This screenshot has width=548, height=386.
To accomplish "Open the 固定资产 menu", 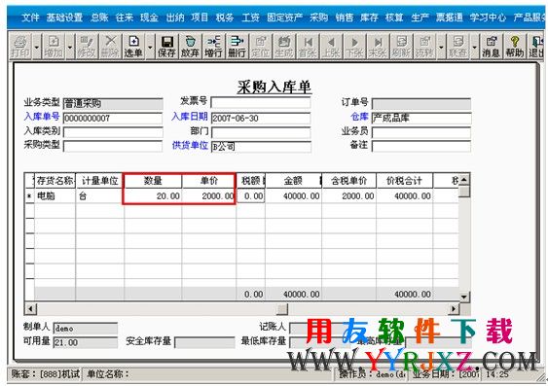I will (x=285, y=18).
